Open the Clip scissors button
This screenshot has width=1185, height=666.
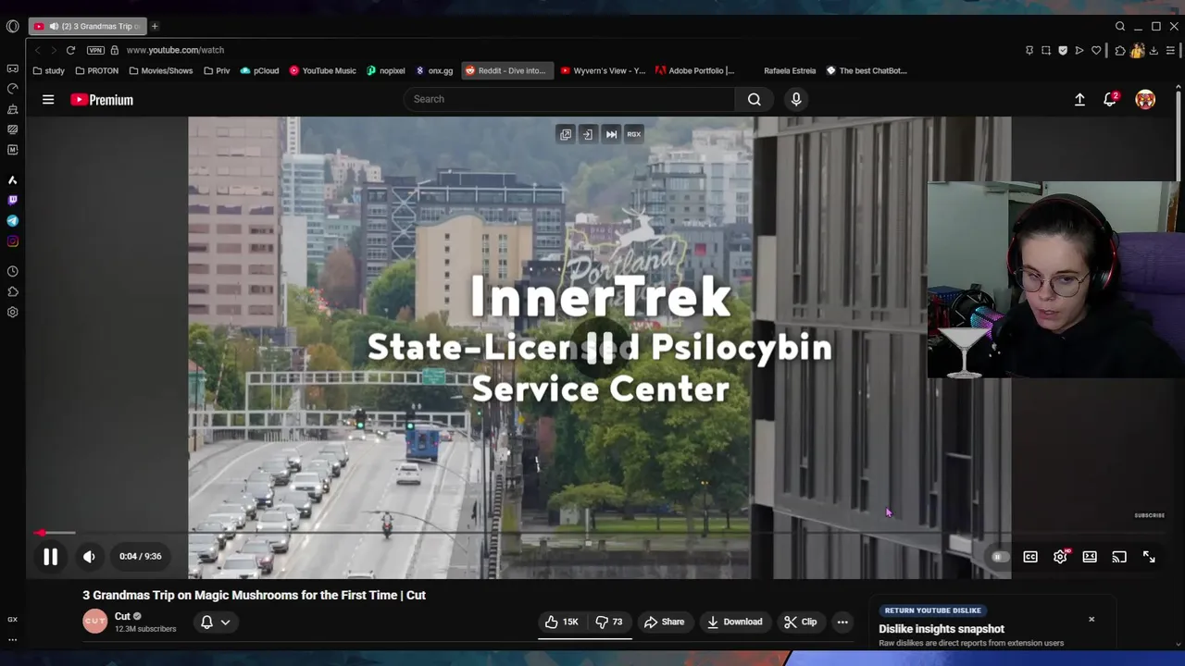coord(801,622)
